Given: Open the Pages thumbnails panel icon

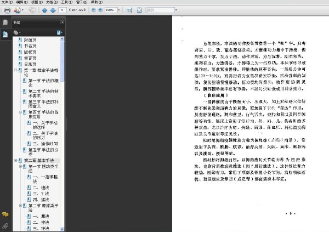Looking at the screenshot, I should coord(5,22).
